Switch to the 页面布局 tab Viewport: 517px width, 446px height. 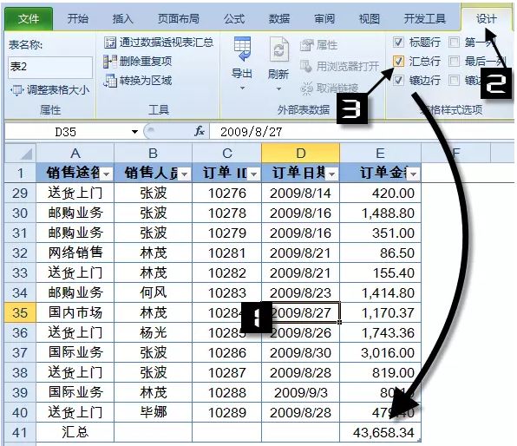[x=179, y=19]
